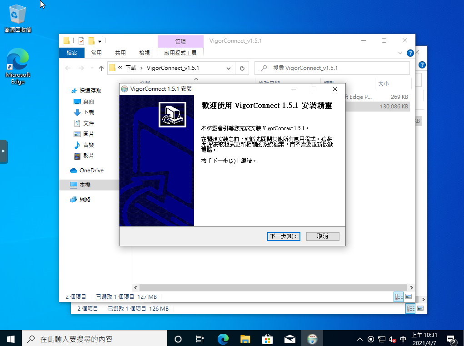Go up one folder level with arrow

click(101, 68)
